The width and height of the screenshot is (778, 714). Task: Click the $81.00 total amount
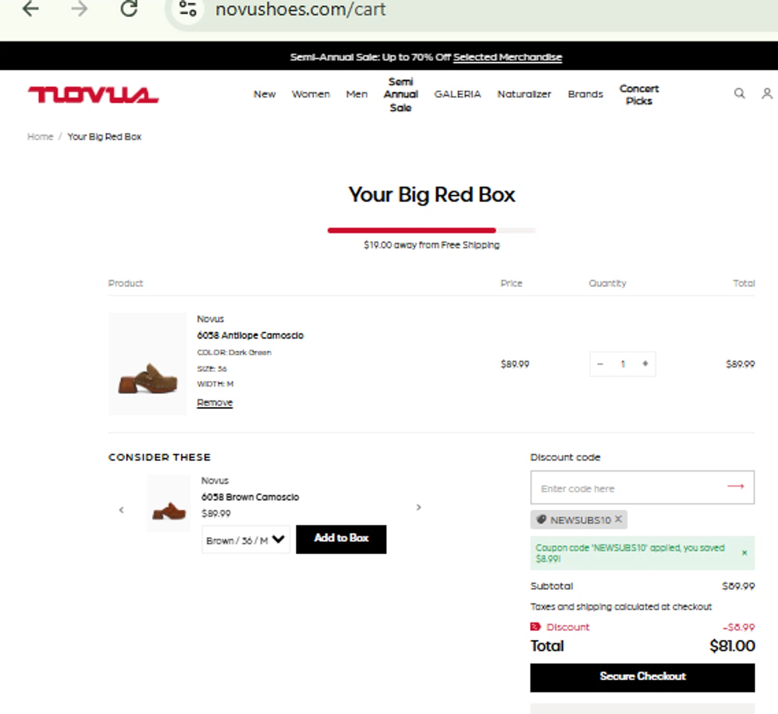coord(732,646)
